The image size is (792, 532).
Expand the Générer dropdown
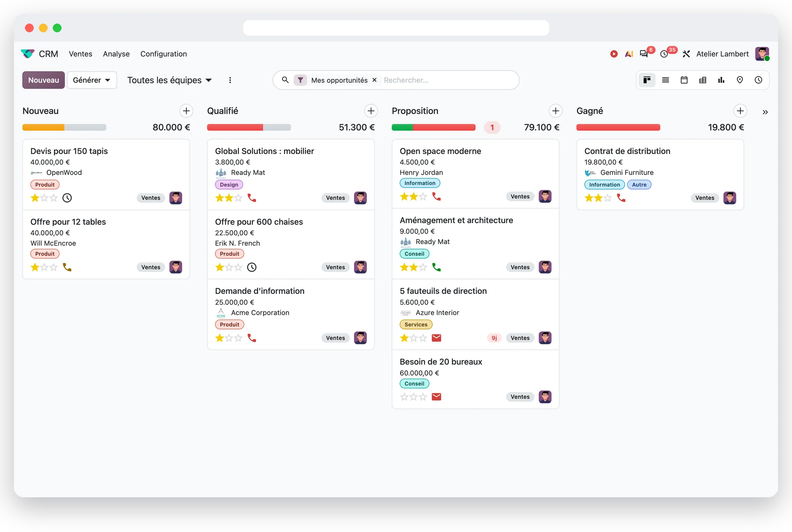click(92, 80)
